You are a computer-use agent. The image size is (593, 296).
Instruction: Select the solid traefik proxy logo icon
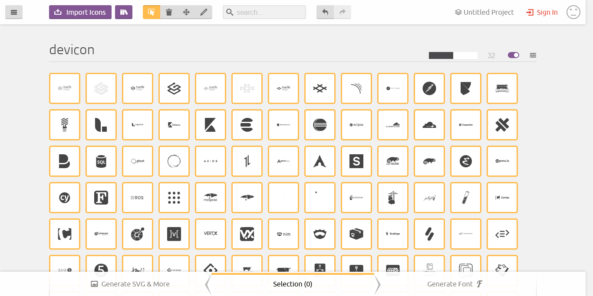coord(174,88)
